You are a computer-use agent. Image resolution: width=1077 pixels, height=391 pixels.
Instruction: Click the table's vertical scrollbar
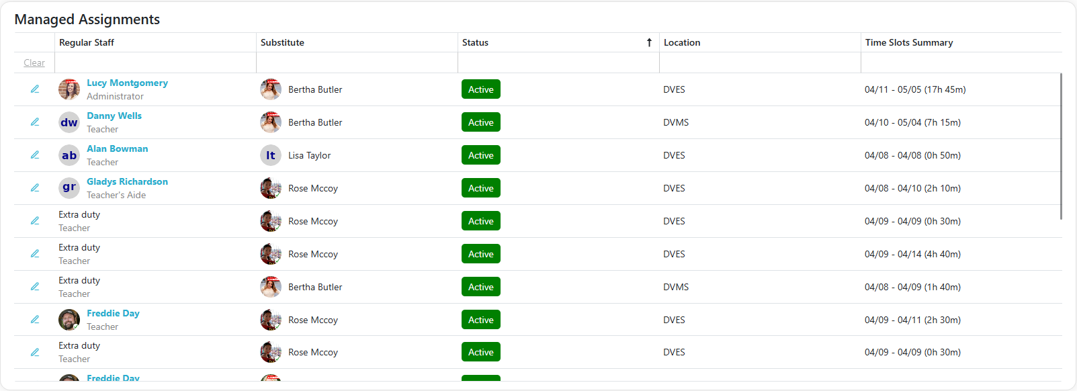(x=1061, y=146)
